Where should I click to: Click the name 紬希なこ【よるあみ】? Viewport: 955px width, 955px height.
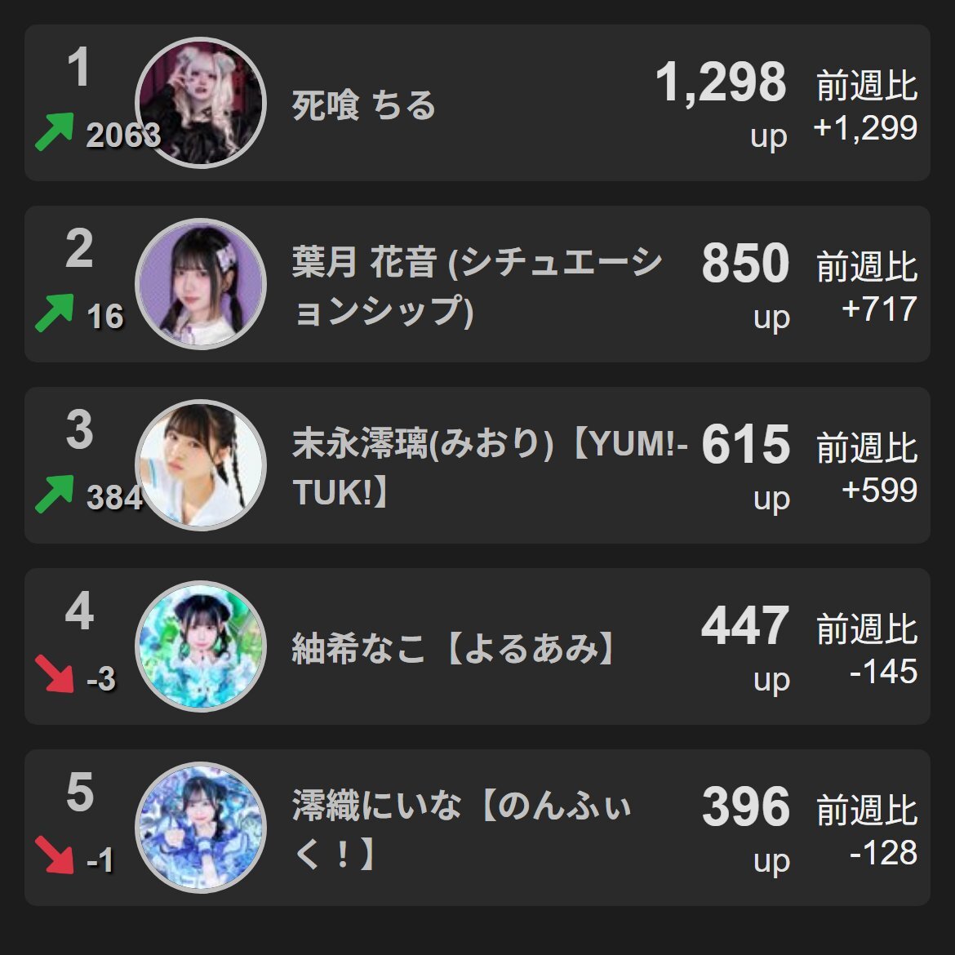pos(453,647)
